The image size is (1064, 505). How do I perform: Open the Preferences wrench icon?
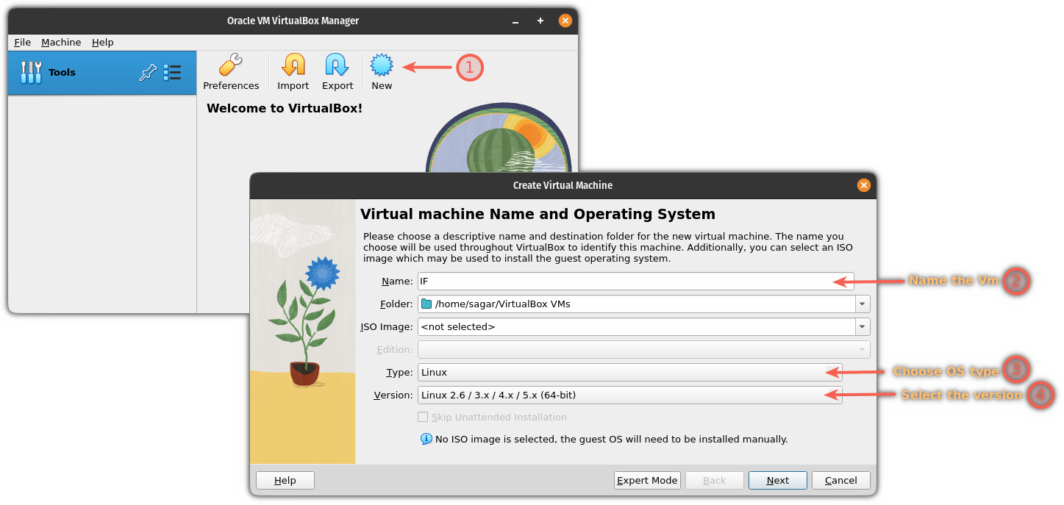(x=231, y=66)
